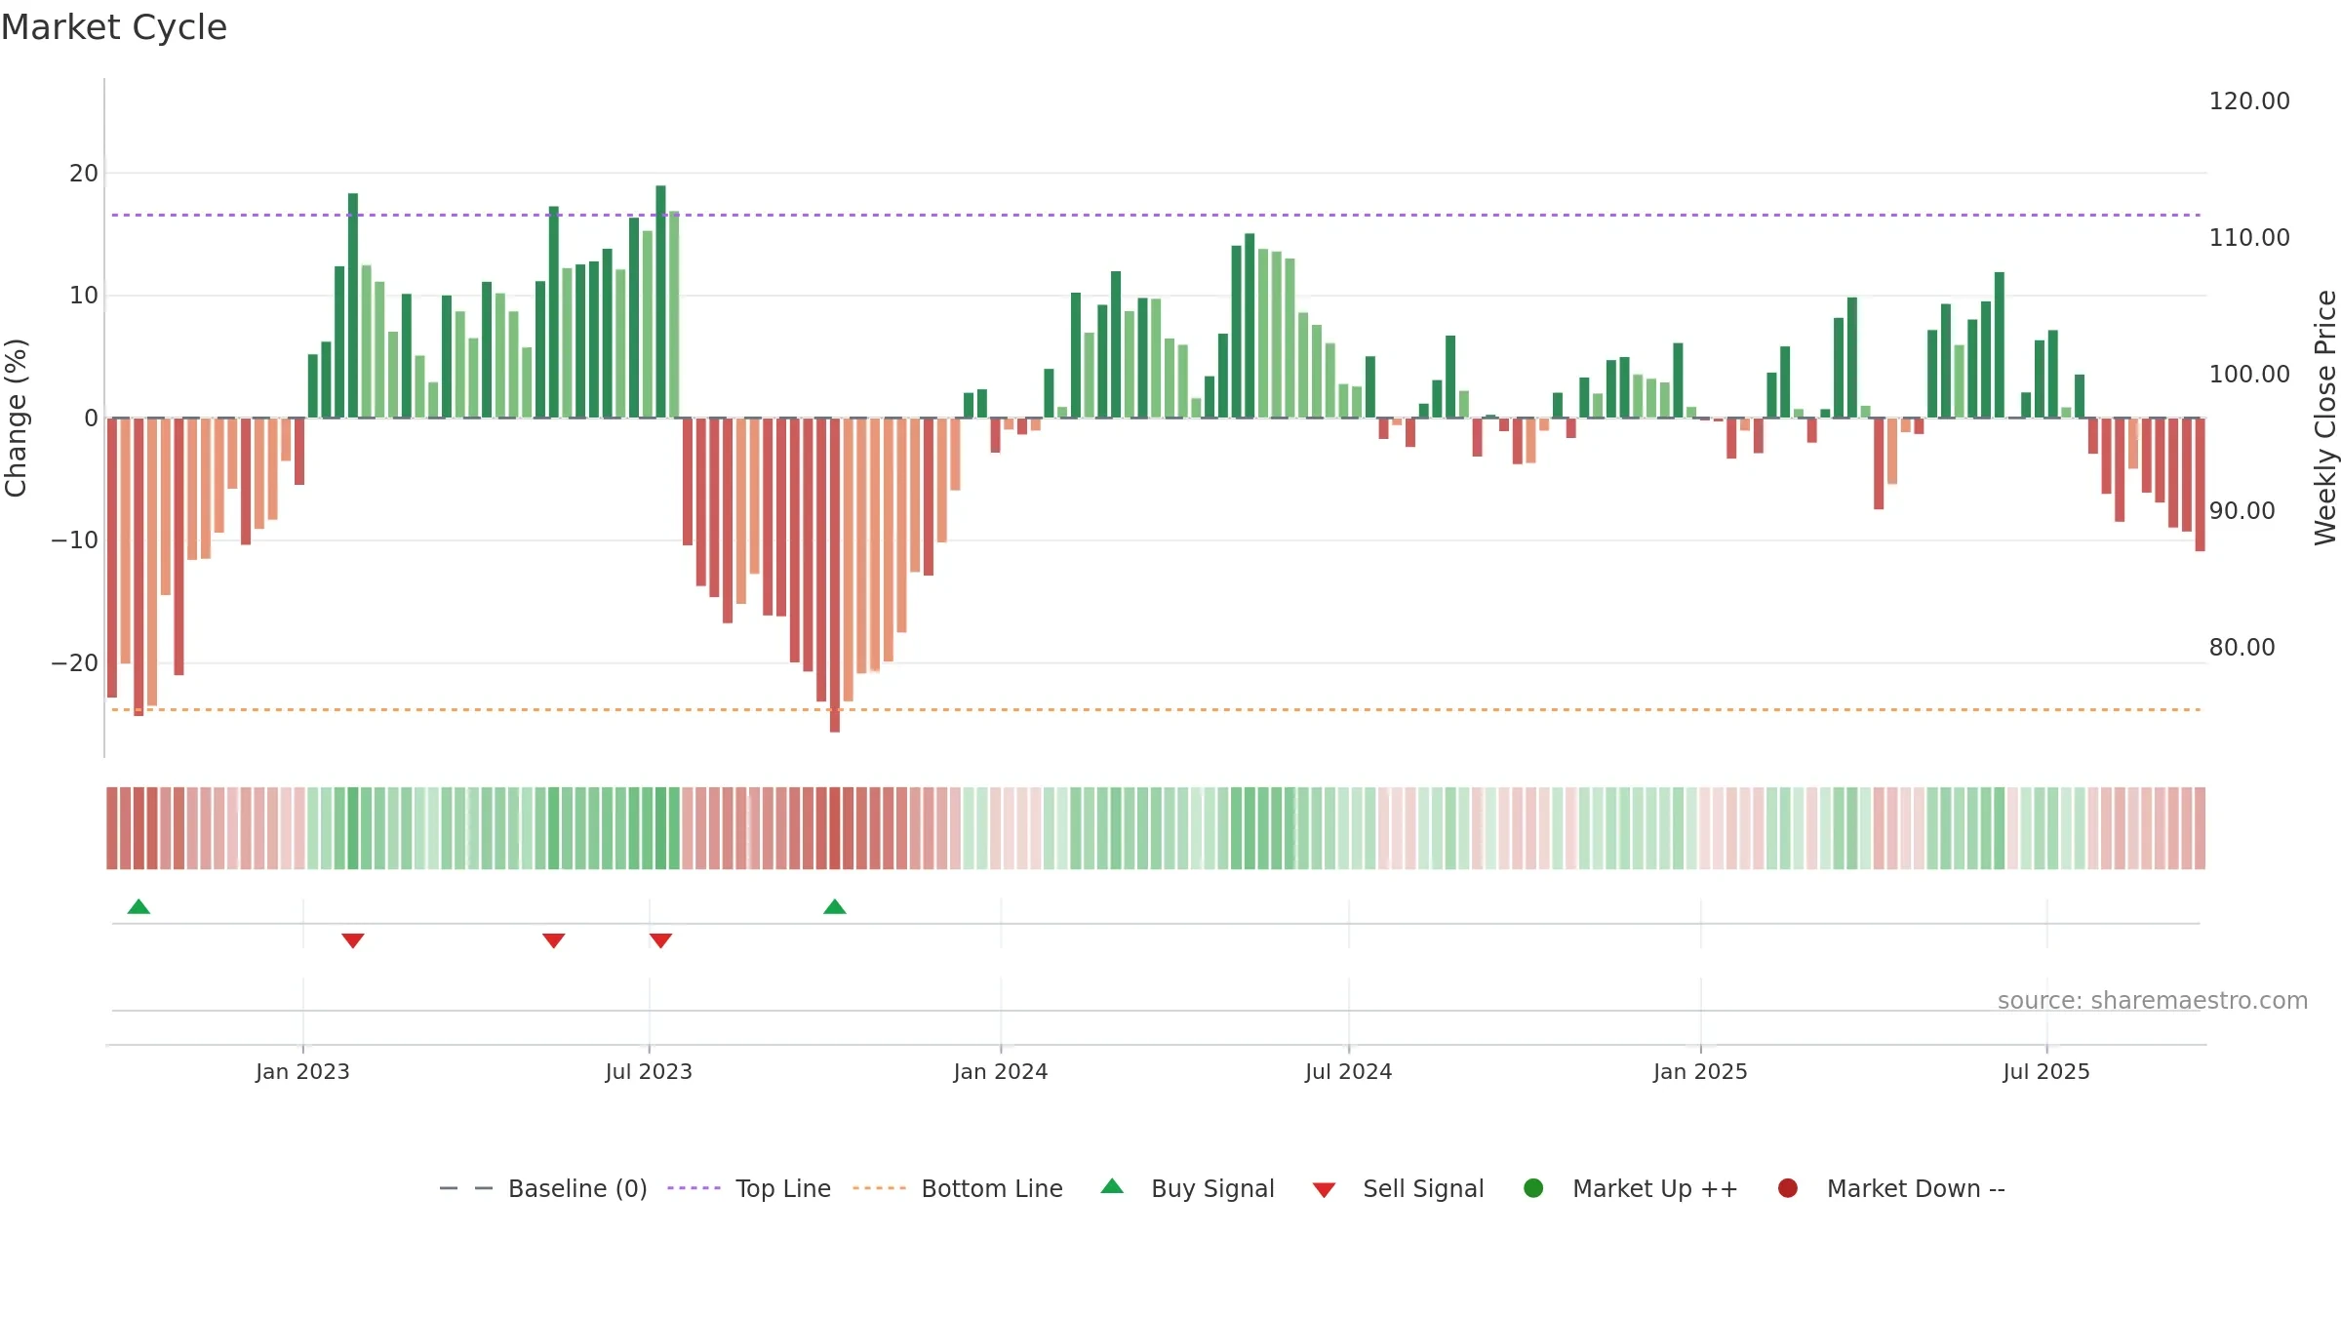Click the −20 tick on the Change axis
The height and width of the screenshot is (1317, 2341).
[x=75, y=663]
